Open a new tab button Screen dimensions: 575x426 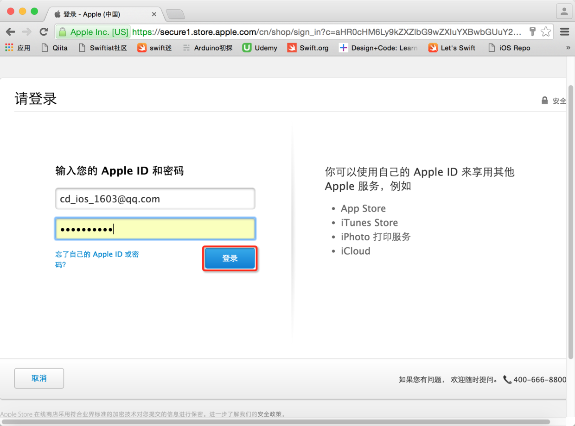(175, 14)
